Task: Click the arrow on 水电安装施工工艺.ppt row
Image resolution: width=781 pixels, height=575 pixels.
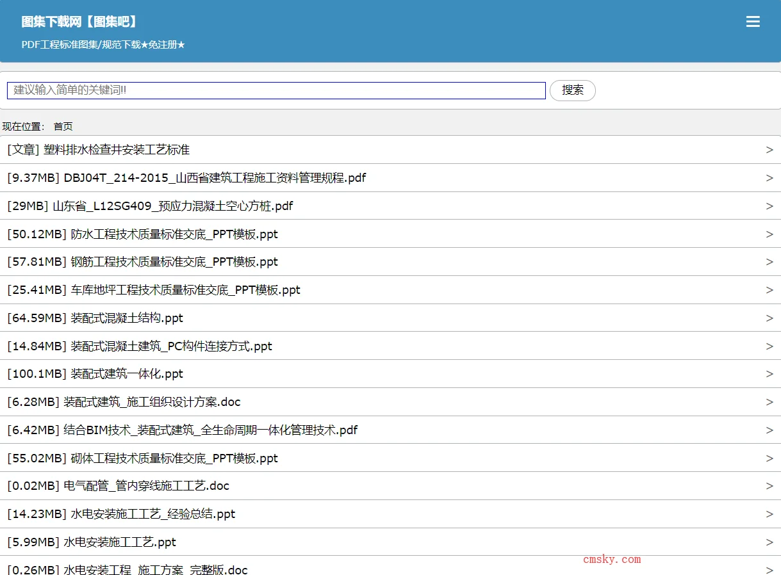Action: tap(769, 542)
